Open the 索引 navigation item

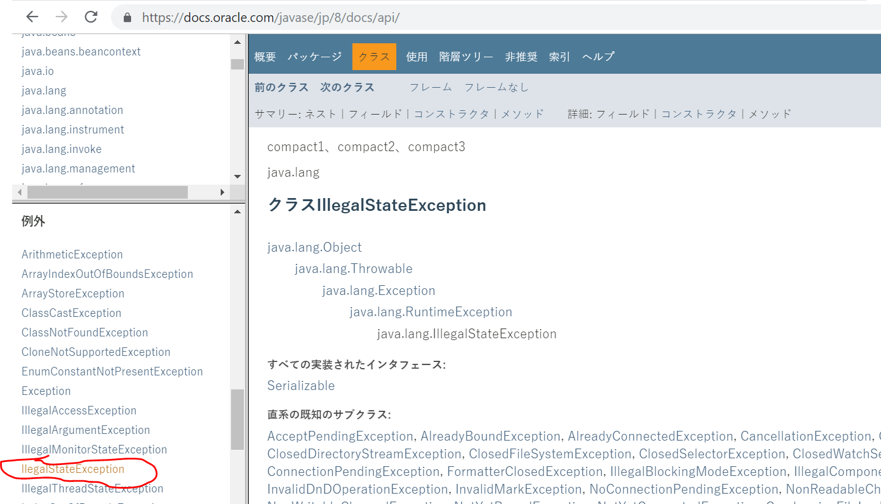point(560,57)
